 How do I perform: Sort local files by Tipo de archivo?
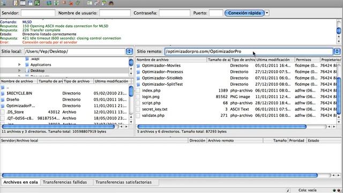pyautogui.click(x=78, y=81)
